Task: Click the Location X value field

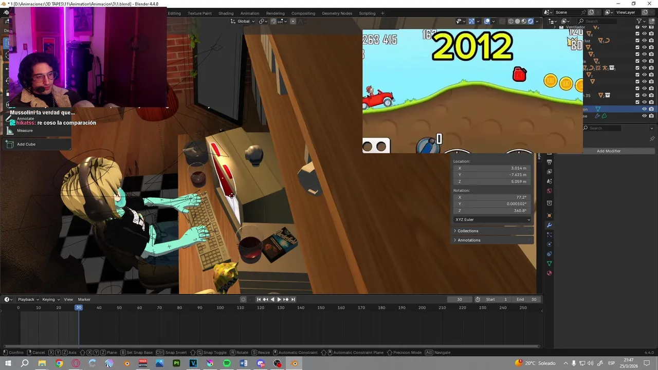Action: click(x=492, y=168)
